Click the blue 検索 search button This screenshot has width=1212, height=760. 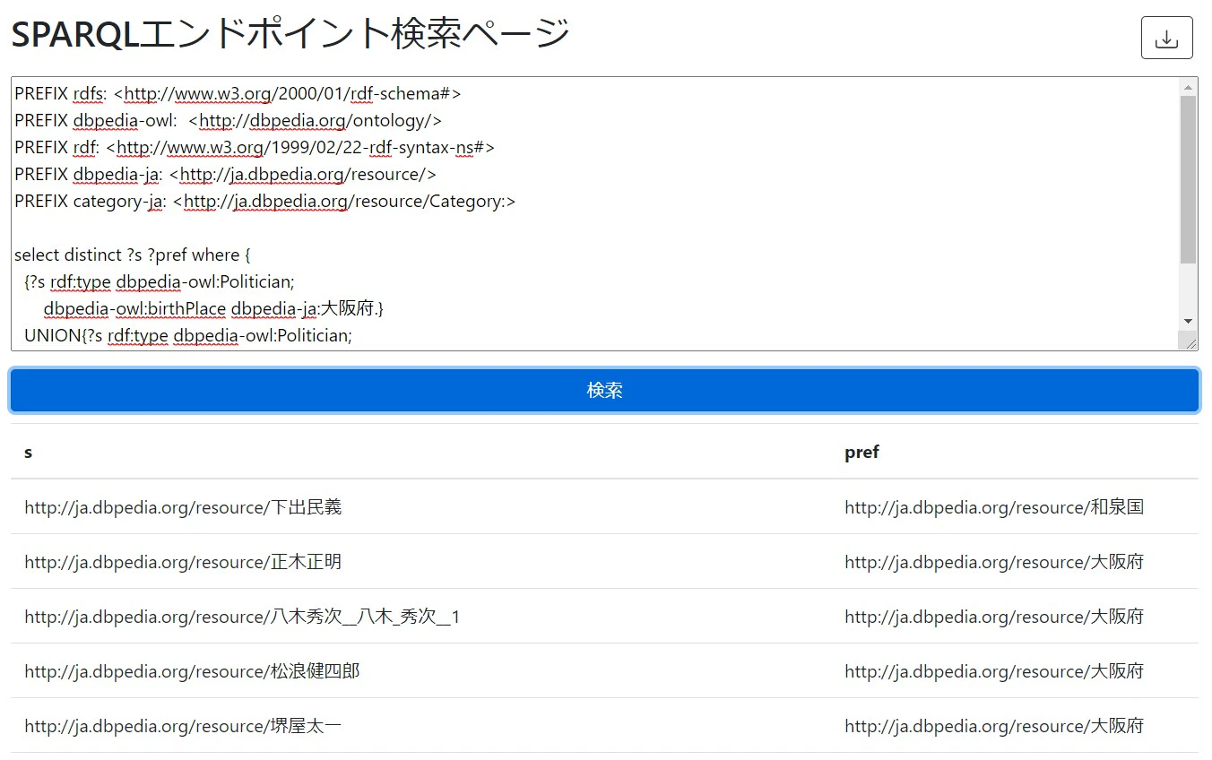pyautogui.click(x=604, y=391)
